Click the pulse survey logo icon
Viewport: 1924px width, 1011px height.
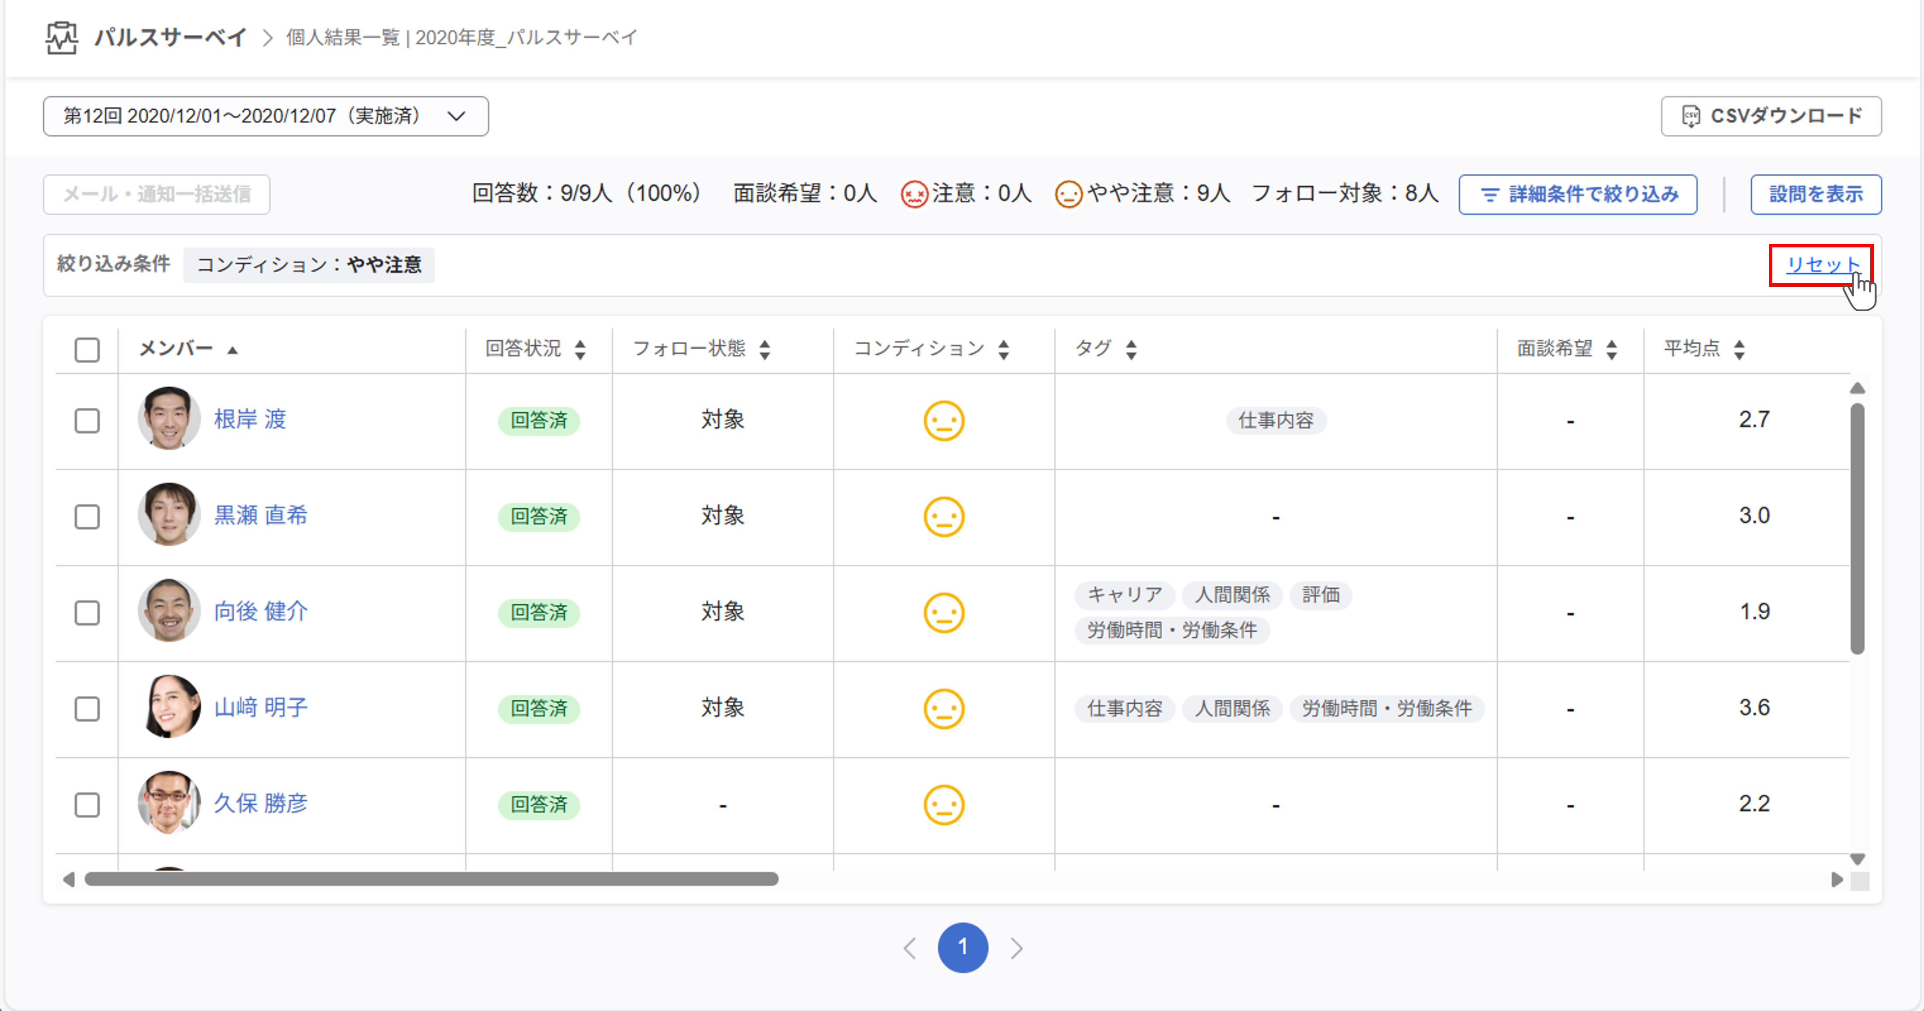pyautogui.click(x=61, y=37)
